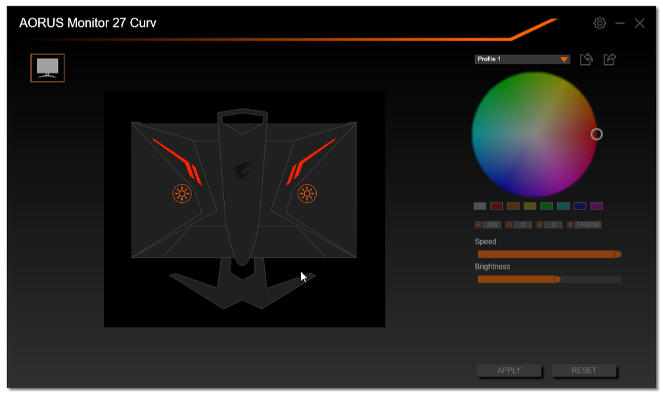Click the RESET button
The width and height of the screenshot is (663, 394).
click(584, 370)
